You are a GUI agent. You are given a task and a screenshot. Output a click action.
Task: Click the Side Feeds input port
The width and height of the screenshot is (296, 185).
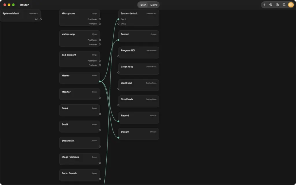tap(118, 105)
